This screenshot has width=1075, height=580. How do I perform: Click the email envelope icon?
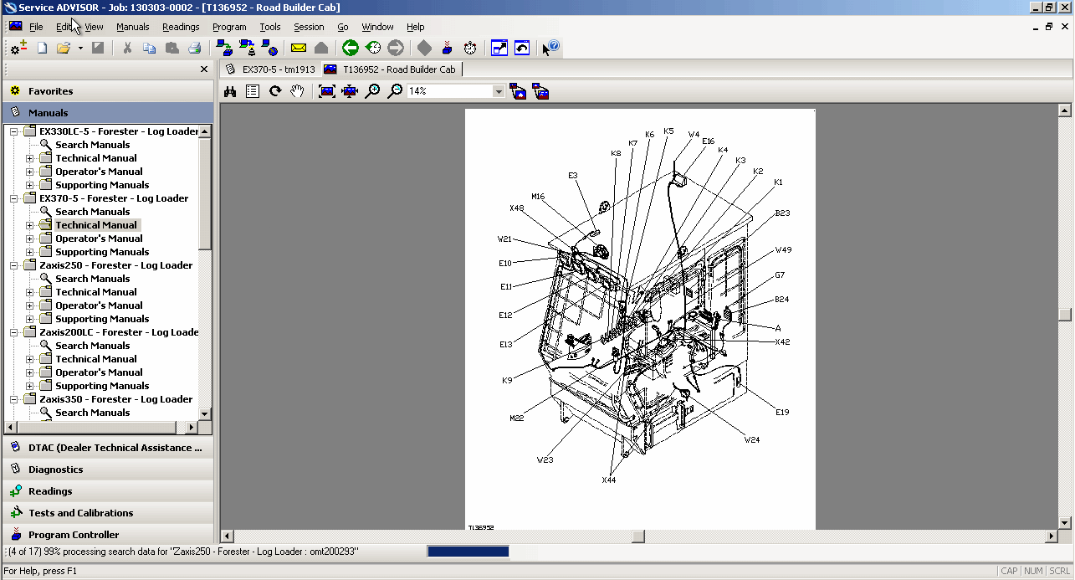[x=298, y=48]
